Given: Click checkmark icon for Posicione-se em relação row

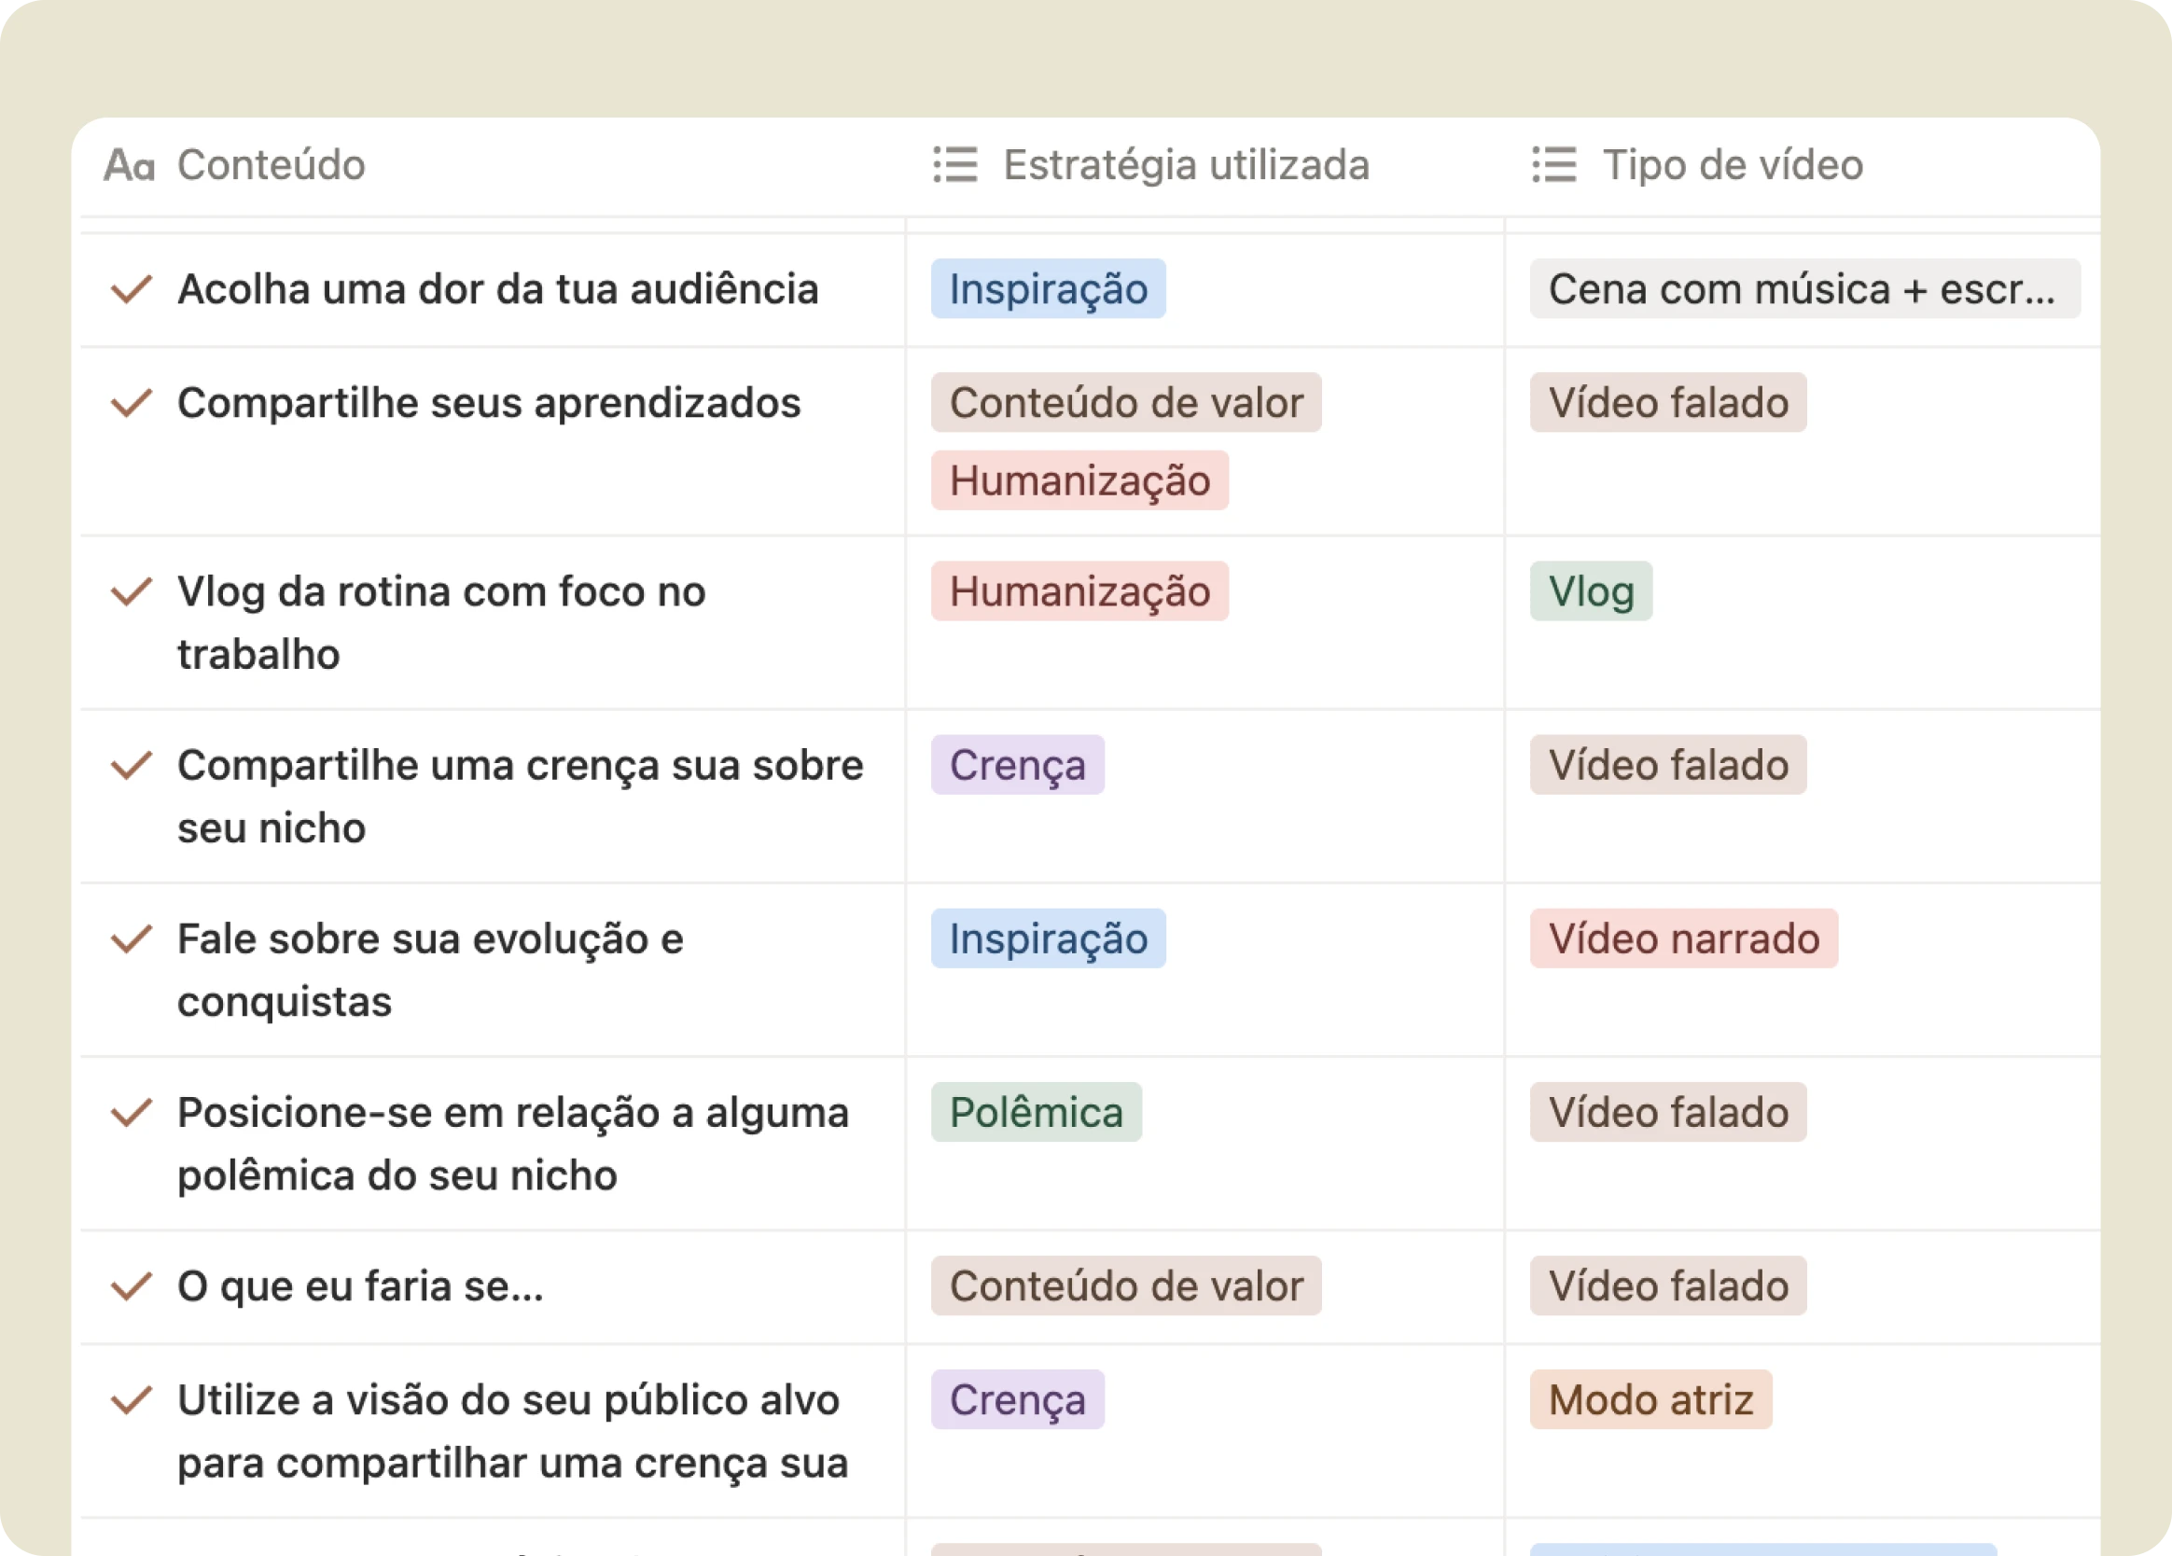Looking at the screenshot, I should pyautogui.click(x=132, y=1113).
